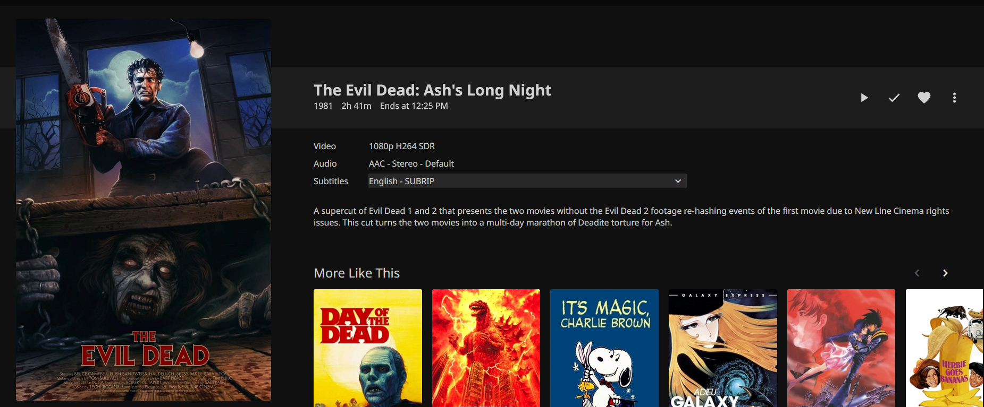Image resolution: width=984 pixels, height=407 pixels.
Task: Select It's Magic, Charlie Brown poster
Action: 604,348
